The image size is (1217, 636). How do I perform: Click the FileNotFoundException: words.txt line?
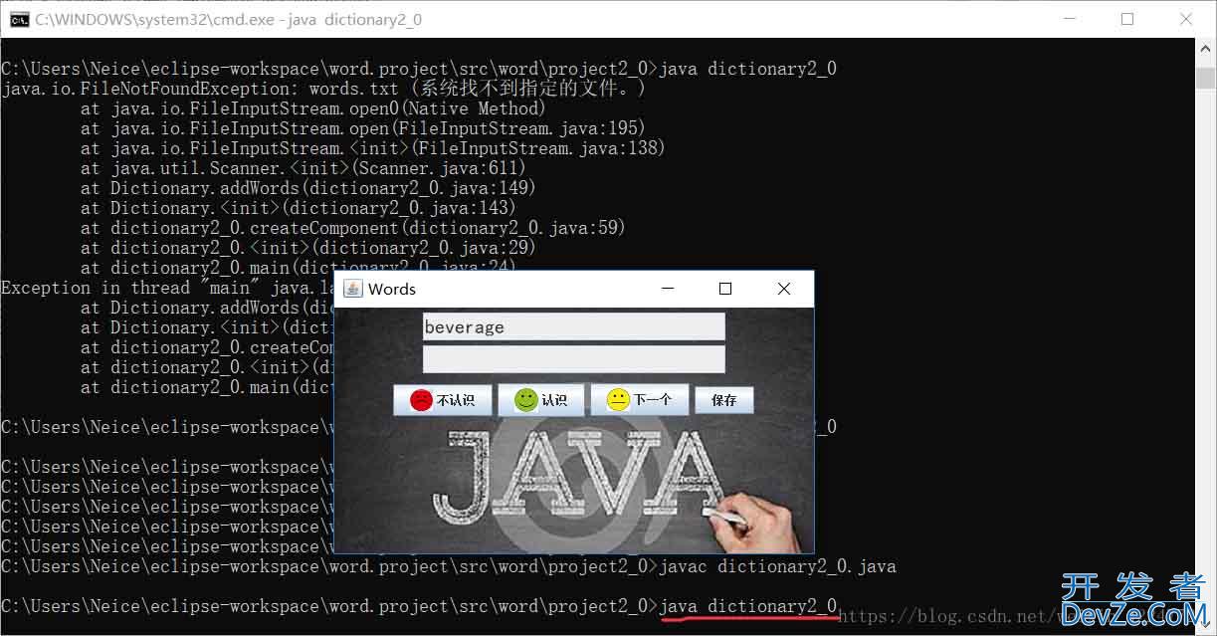(x=323, y=89)
